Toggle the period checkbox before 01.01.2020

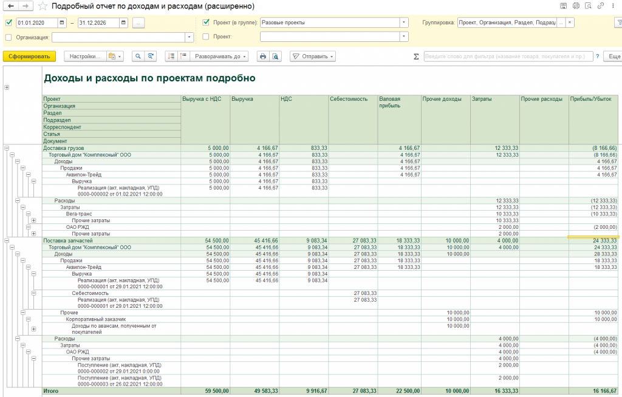(9, 23)
